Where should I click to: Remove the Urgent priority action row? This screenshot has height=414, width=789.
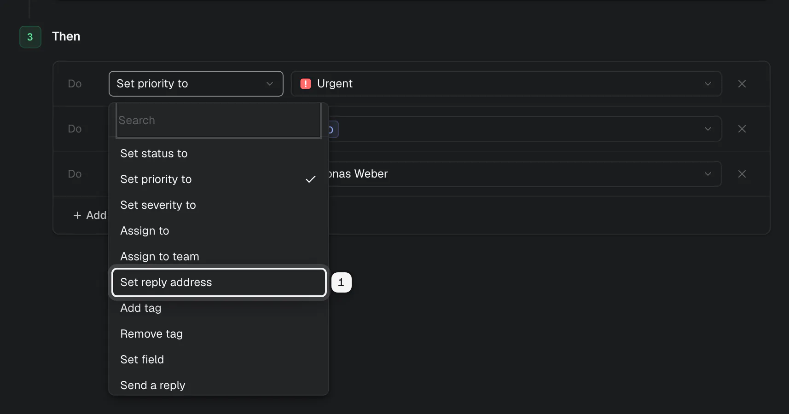point(742,84)
